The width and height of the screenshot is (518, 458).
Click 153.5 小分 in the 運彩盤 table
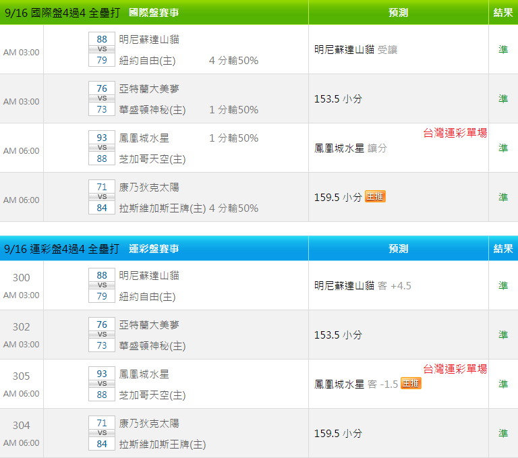[x=339, y=335]
